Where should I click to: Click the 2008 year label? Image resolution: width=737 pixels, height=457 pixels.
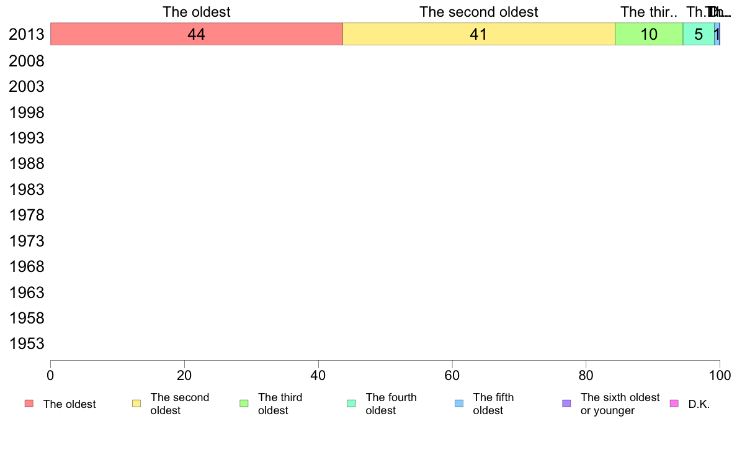click(26, 61)
